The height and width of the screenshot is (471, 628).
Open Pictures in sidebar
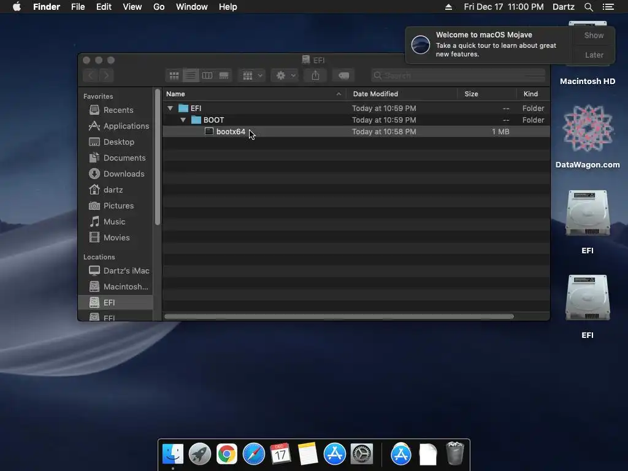coord(116,205)
